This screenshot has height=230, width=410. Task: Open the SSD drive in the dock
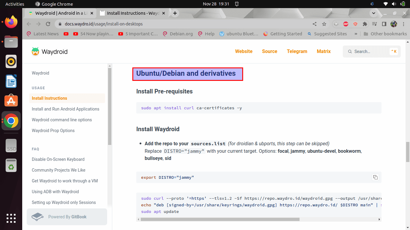coord(11,146)
